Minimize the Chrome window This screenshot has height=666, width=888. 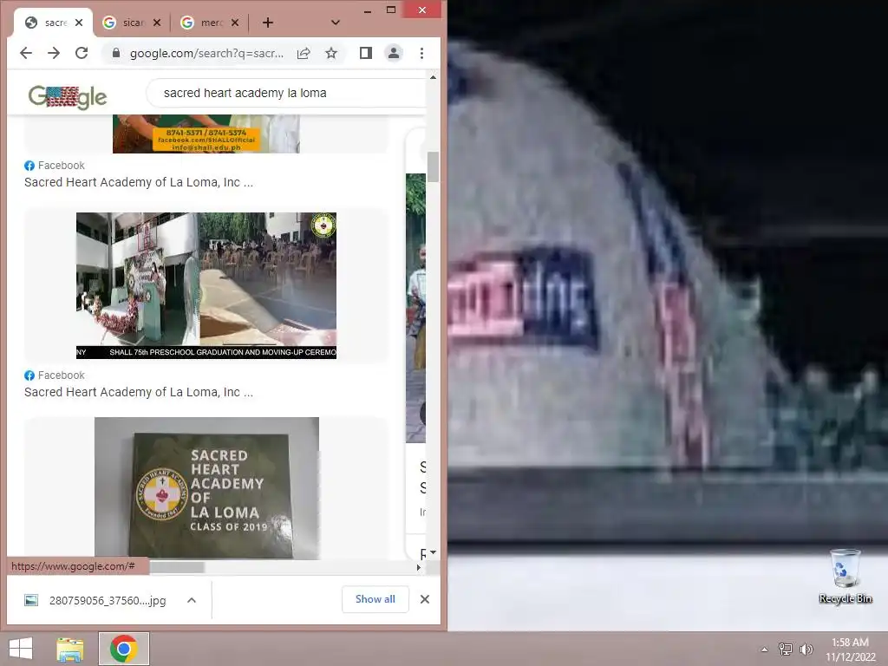[x=368, y=10]
